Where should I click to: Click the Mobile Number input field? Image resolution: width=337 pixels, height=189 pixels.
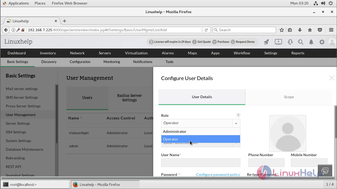coord(309,162)
